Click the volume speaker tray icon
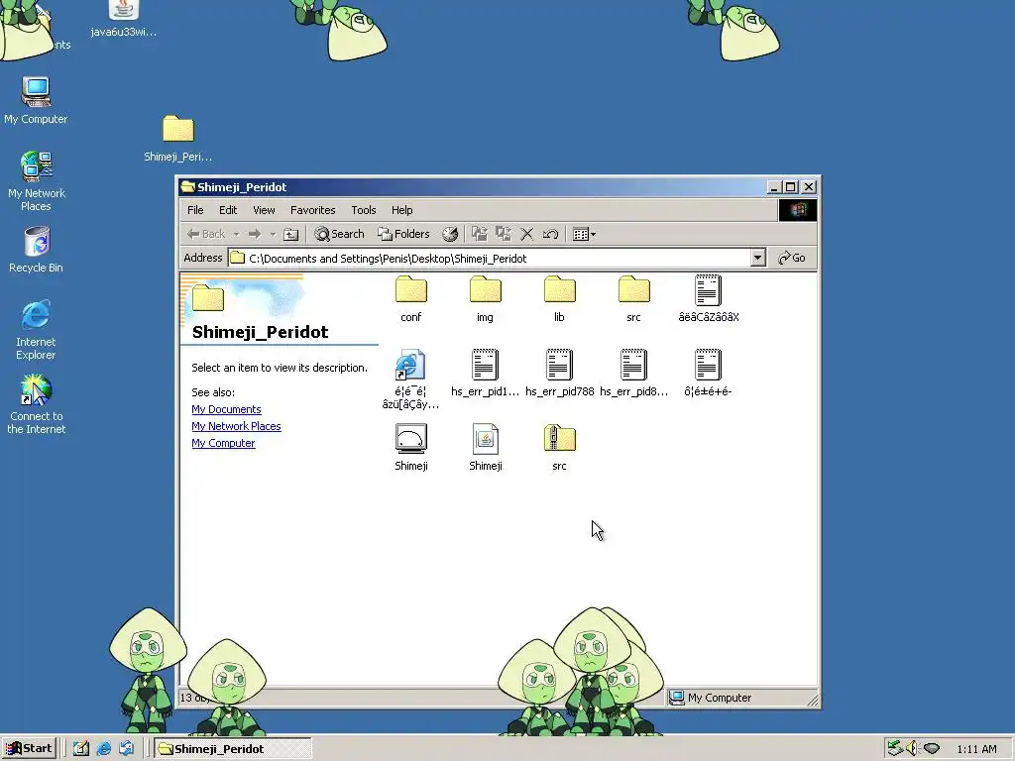 [x=912, y=749]
